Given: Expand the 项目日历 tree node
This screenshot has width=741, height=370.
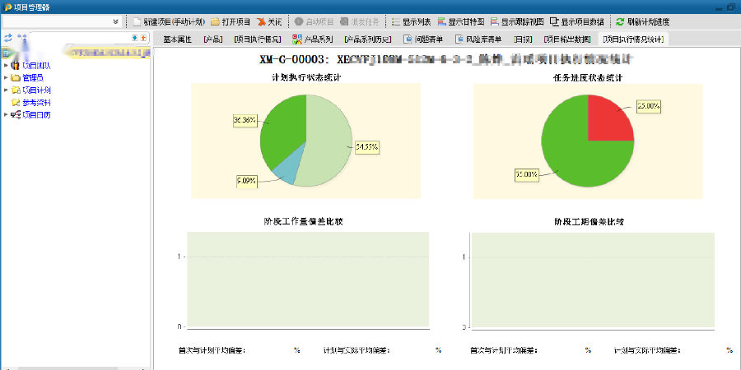Looking at the screenshot, I should pos(7,114).
